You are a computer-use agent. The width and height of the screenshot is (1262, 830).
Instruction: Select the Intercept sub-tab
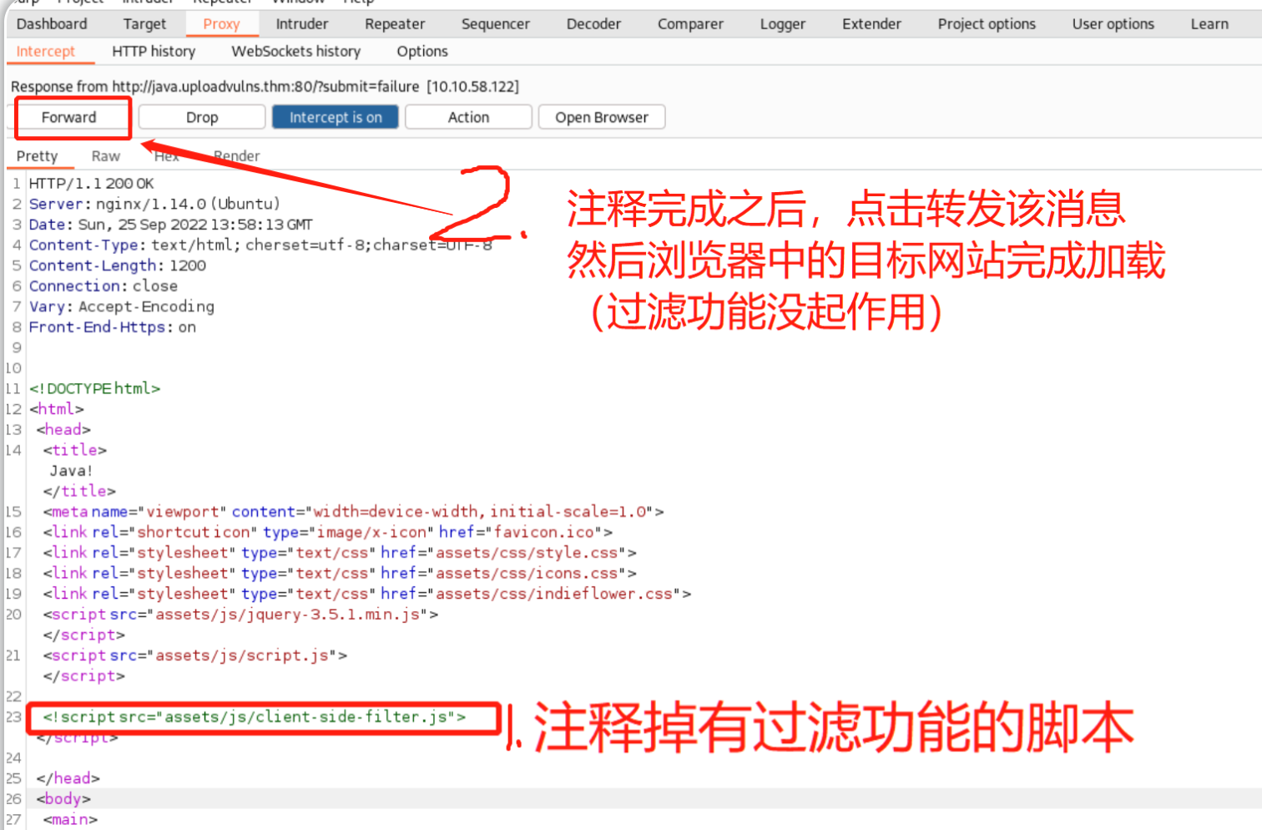46,51
